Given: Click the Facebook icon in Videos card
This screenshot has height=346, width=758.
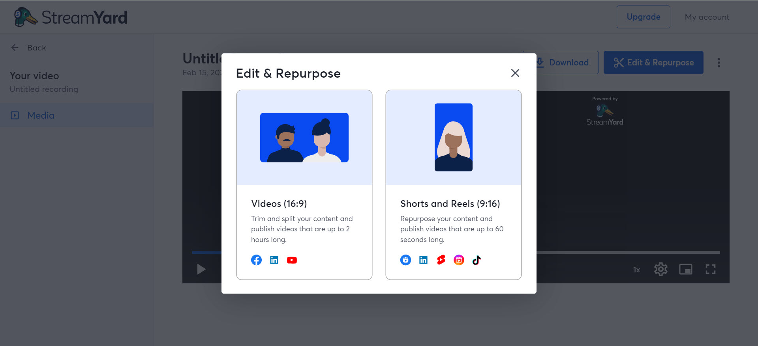Looking at the screenshot, I should (256, 260).
